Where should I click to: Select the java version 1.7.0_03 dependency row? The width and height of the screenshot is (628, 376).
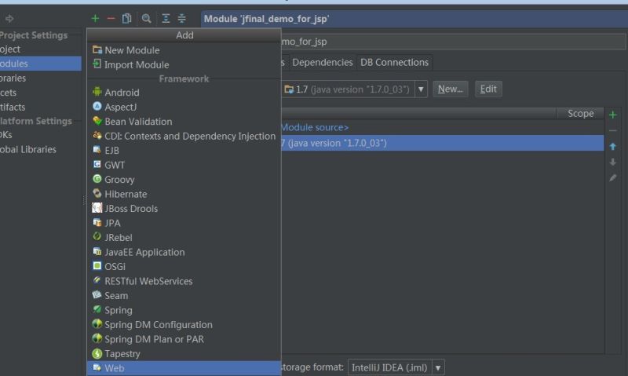[443, 143]
